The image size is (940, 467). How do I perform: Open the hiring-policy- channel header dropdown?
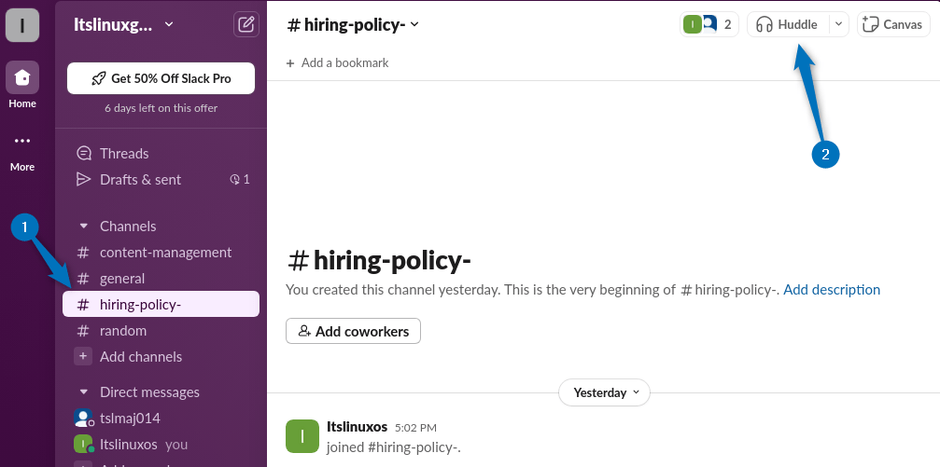pos(353,25)
